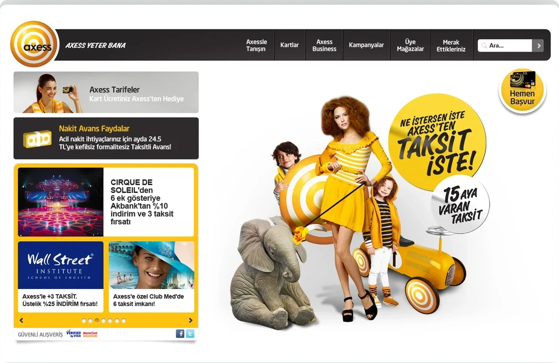Select the fifth carousel dot
Viewport: 559px width, 363px height.
[x=110, y=320]
